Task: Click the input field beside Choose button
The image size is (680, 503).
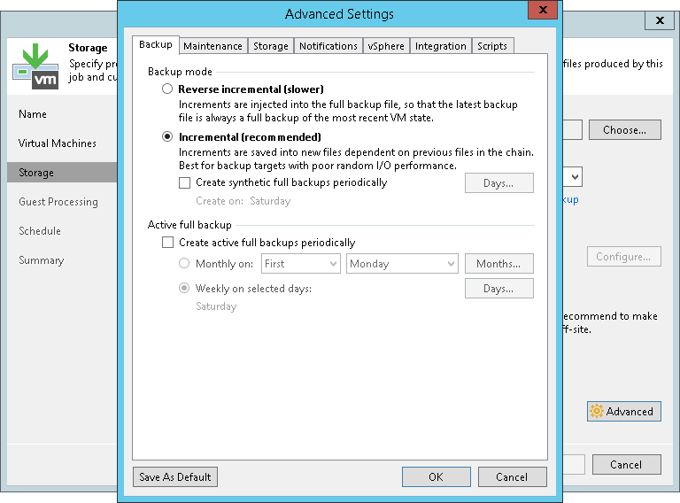Action: (573, 129)
